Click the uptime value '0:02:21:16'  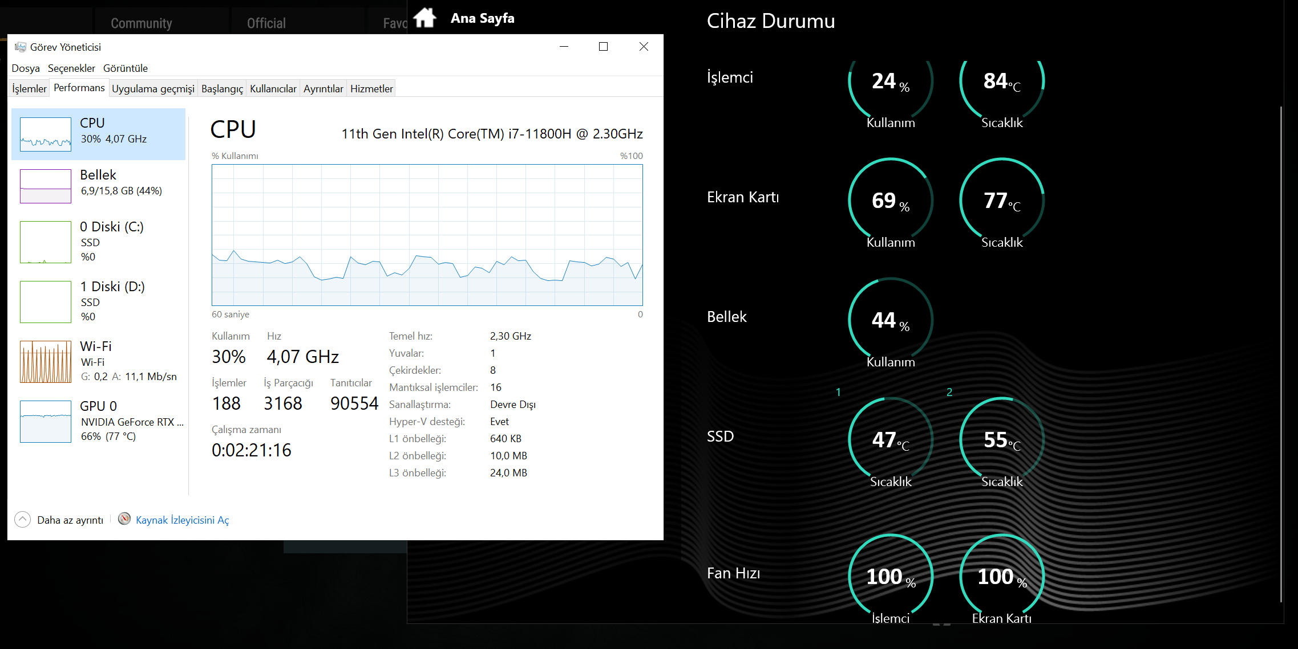[252, 450]
